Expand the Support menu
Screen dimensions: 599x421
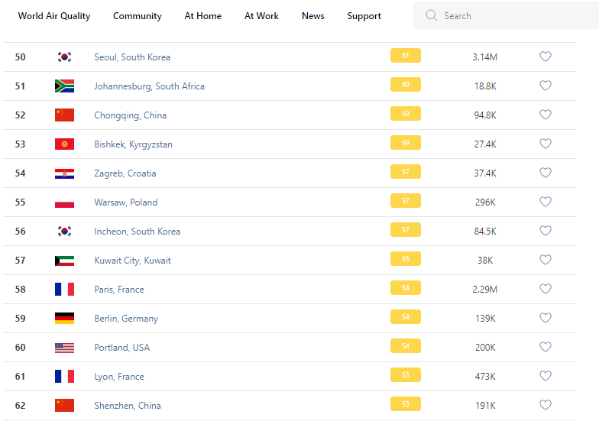pyautogui.click(x=364, y=16)
